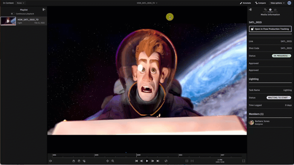294x165 pixels.
Task: Jump to the last frame
Action: click(x=158, y=161)
